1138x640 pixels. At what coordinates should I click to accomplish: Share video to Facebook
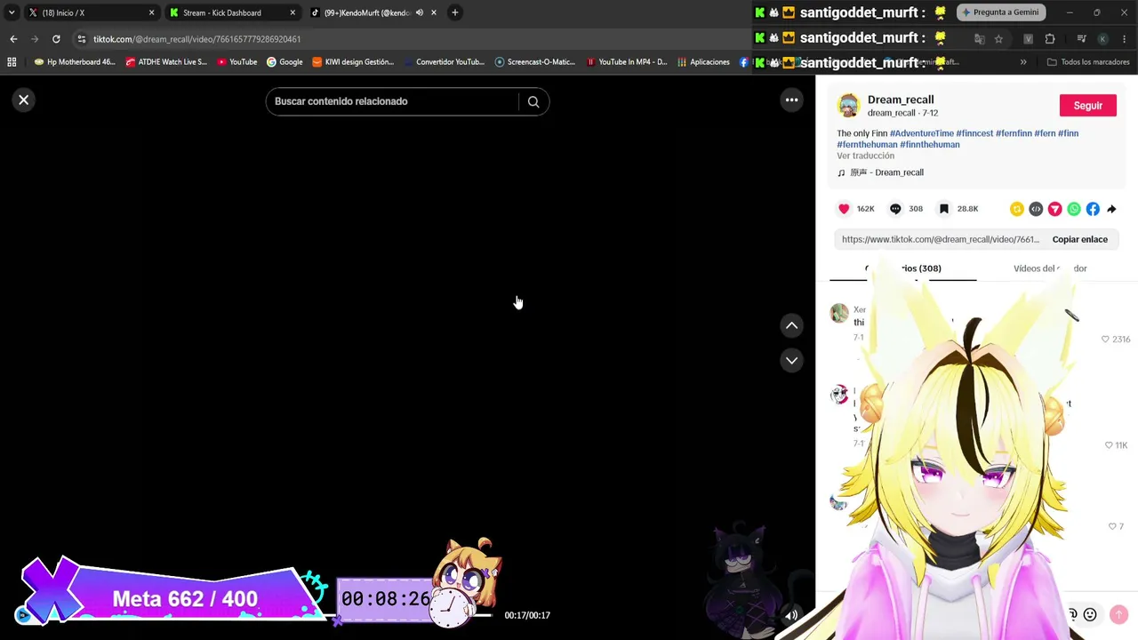1093,209
